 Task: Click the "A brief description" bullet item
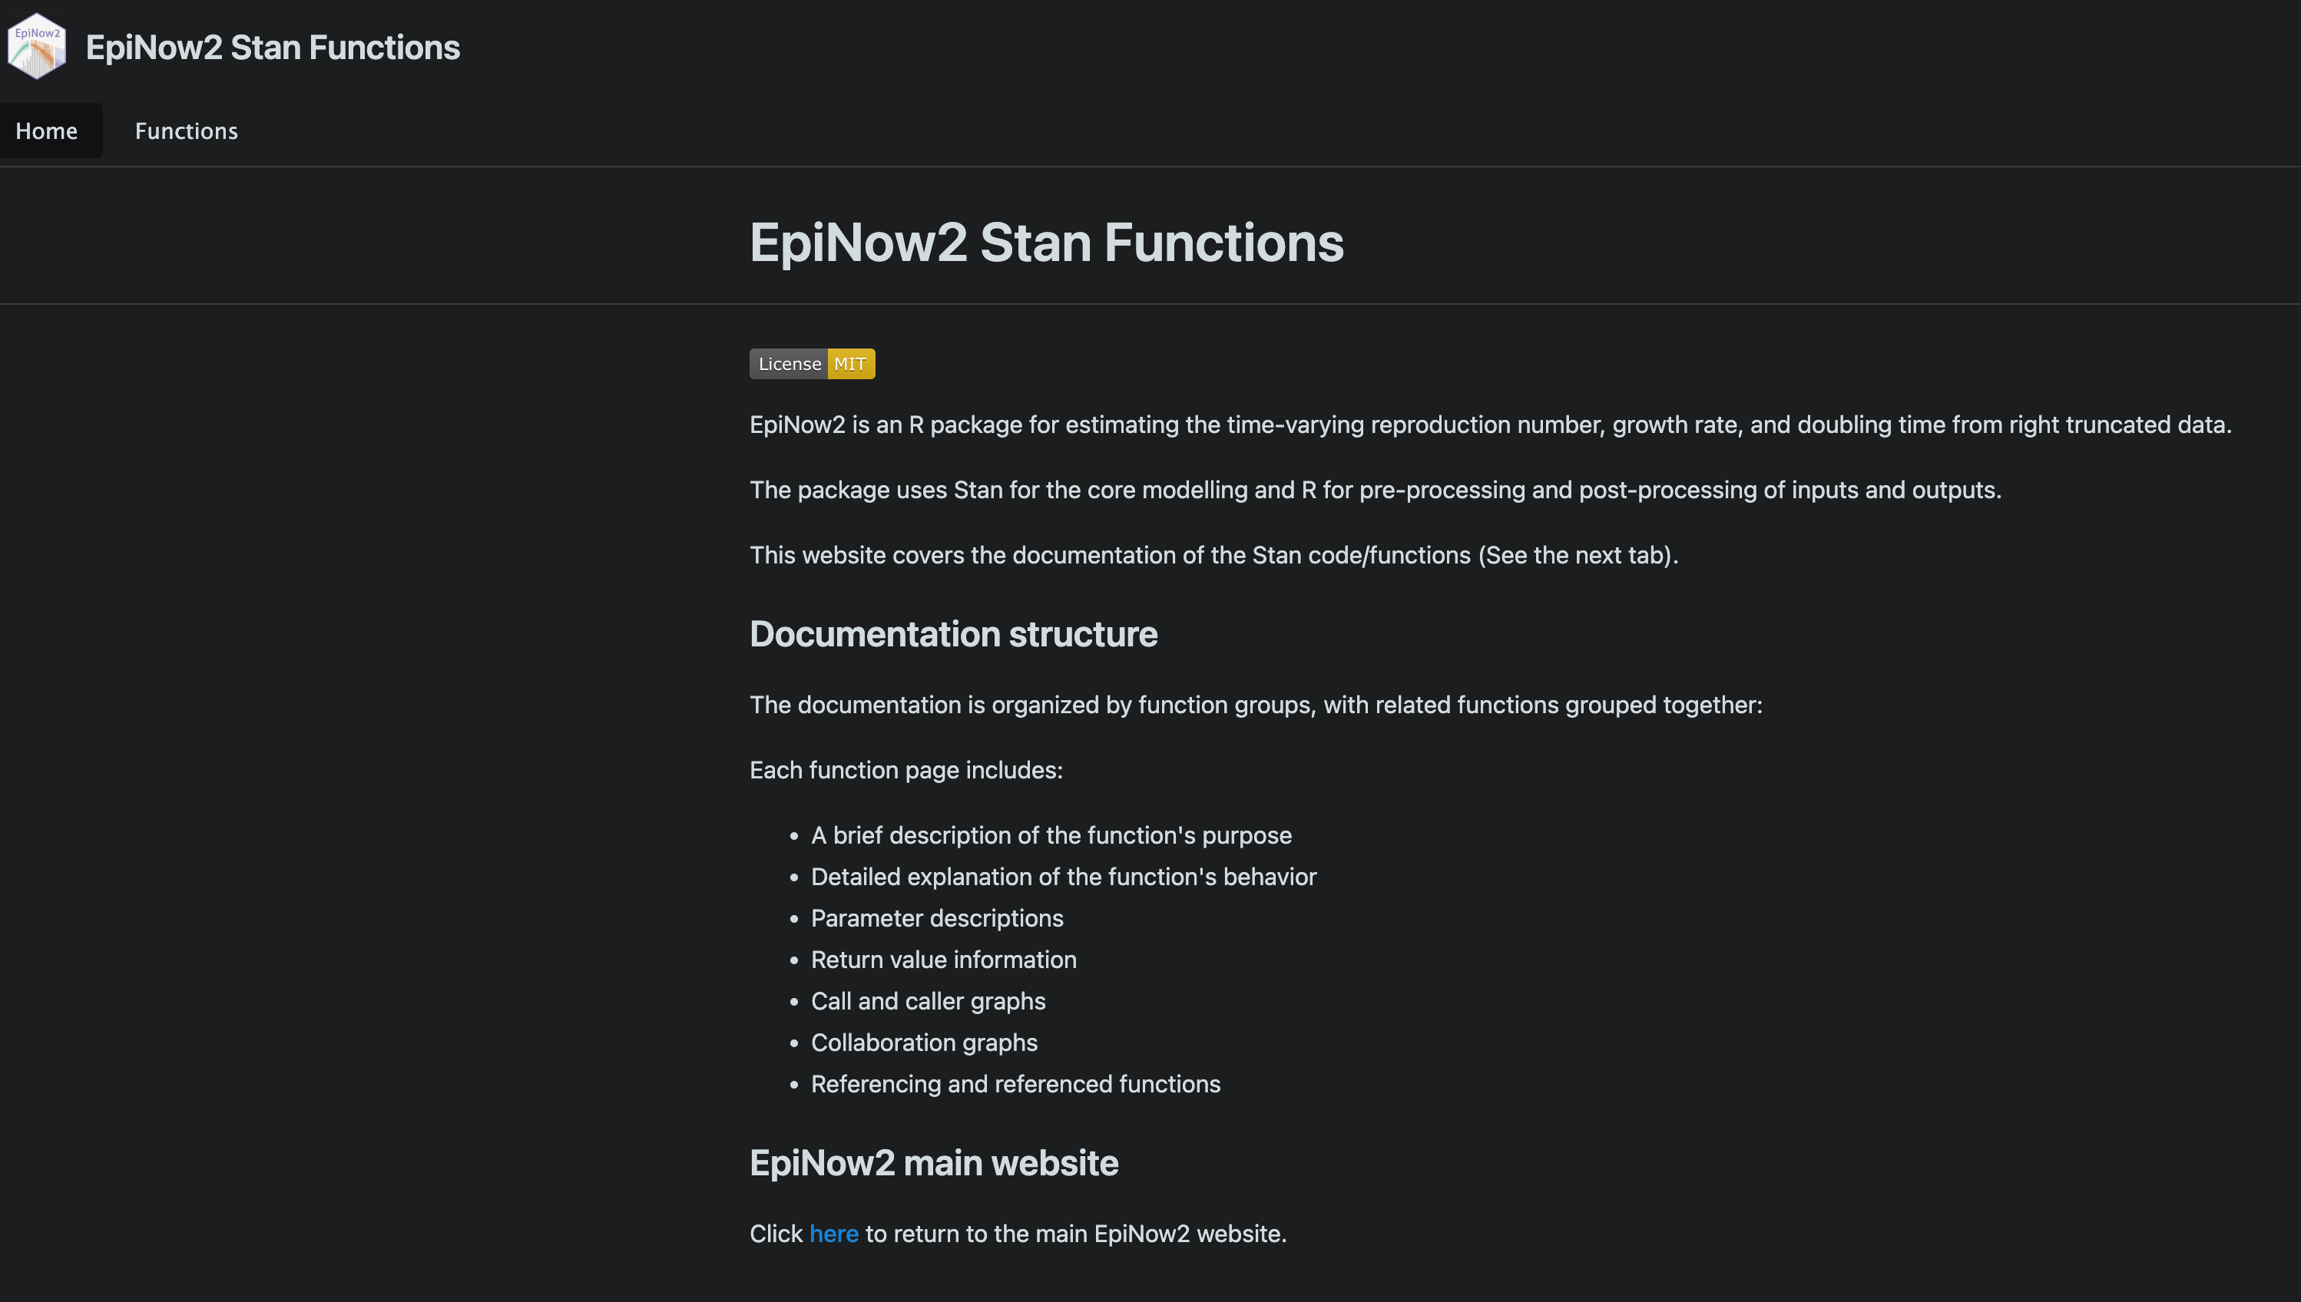tap(1051, 835)
